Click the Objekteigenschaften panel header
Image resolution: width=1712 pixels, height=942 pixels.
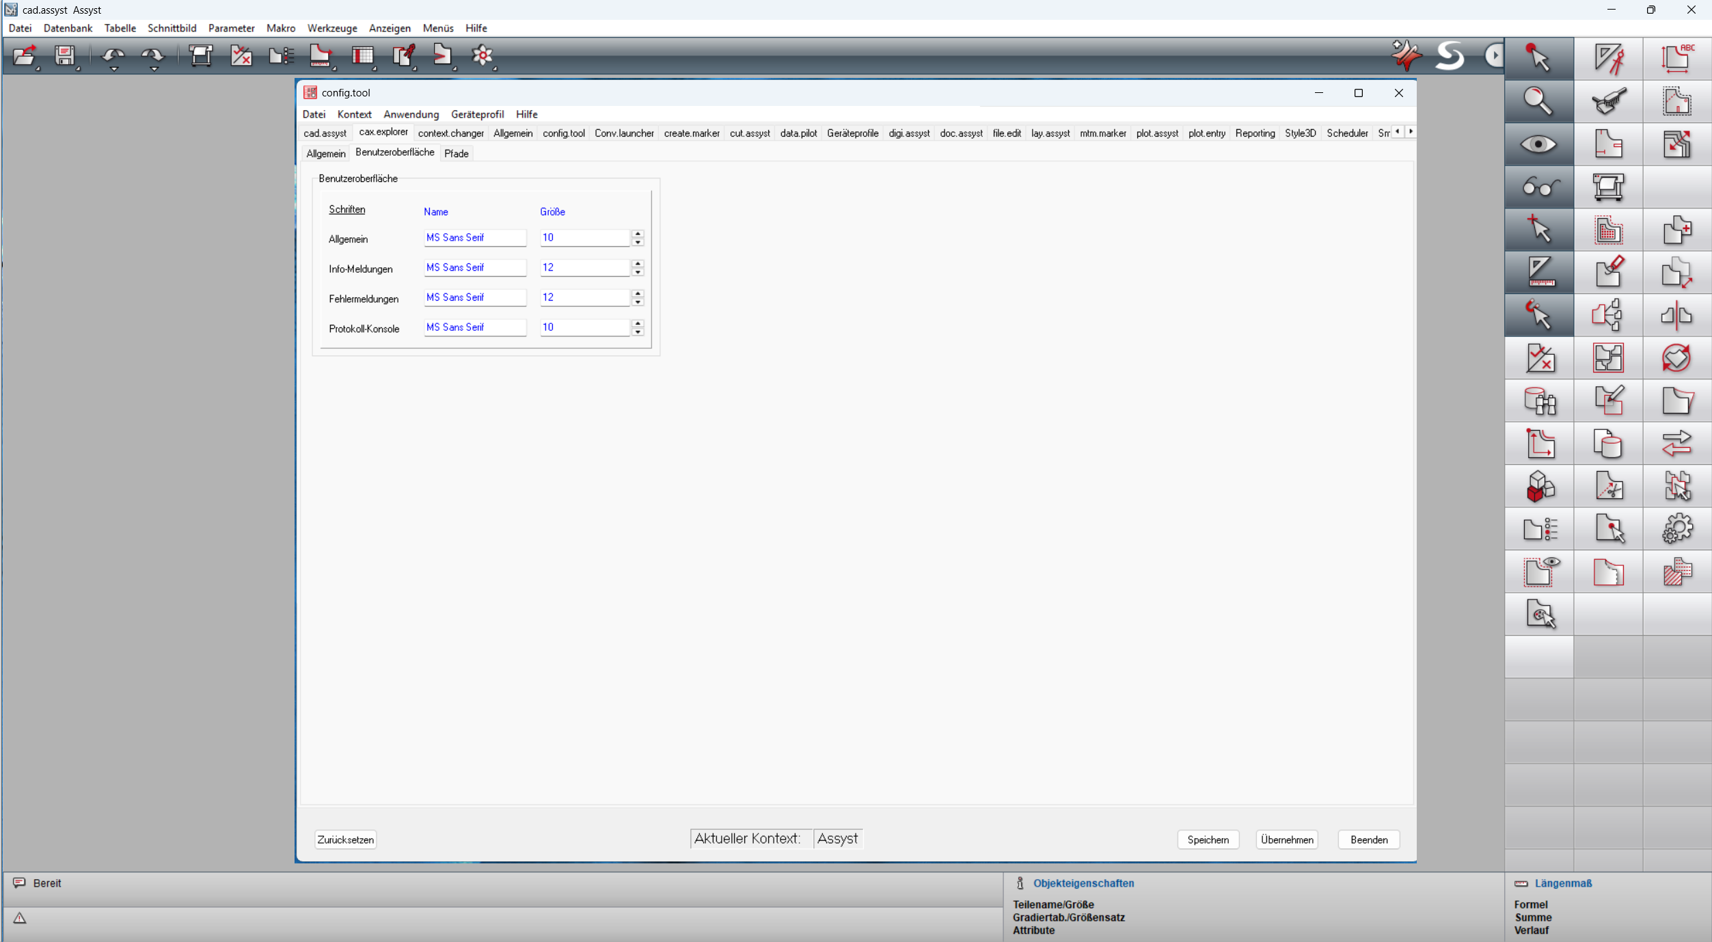tap(1083, 883)
